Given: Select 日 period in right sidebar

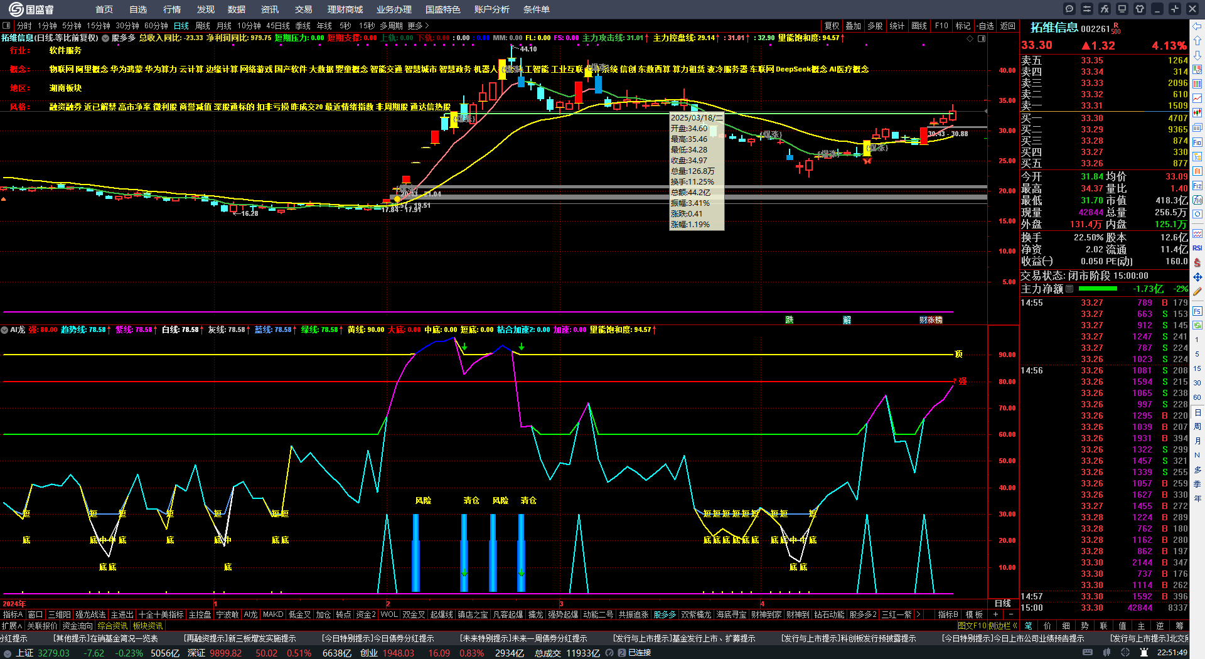Looking at the screenshot, I should pyautogui.click(x=1197, y=412).
